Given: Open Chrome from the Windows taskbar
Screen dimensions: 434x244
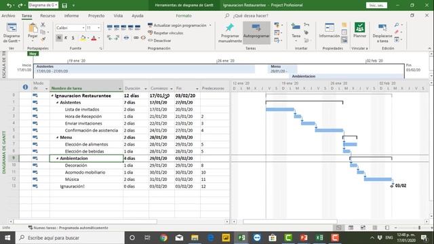Looking at the screenshot, I should [x=163, y=238].
